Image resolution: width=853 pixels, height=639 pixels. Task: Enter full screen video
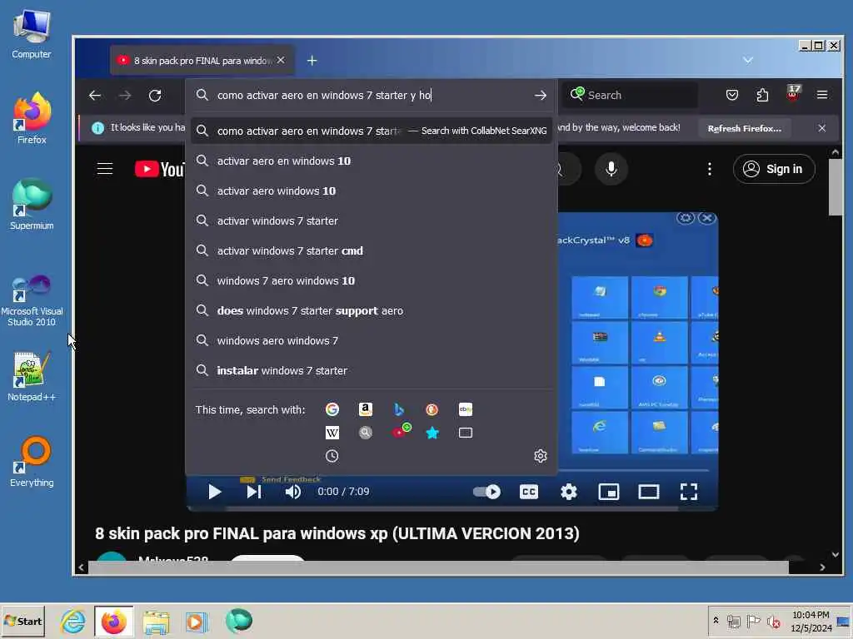pos(689,492)
